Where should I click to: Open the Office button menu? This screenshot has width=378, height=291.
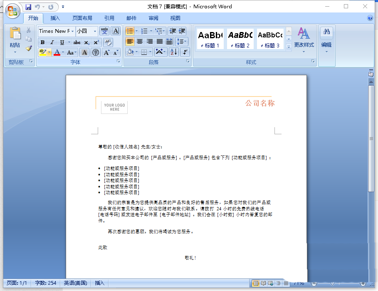pyautogui.click(x=12, y=11)
